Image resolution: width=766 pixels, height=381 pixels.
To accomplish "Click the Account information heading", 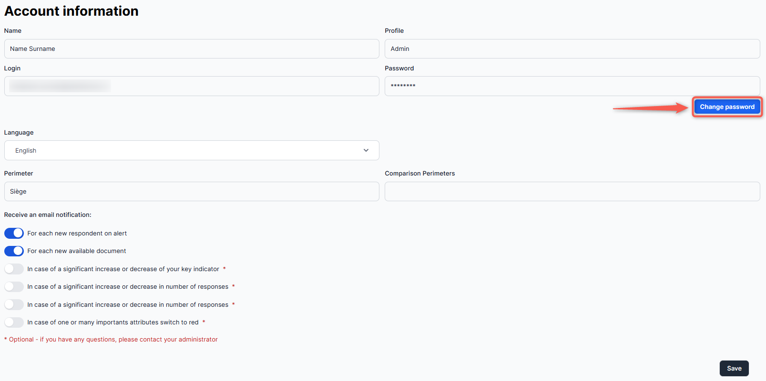I will pyautogui.click(x=71, y=11).
